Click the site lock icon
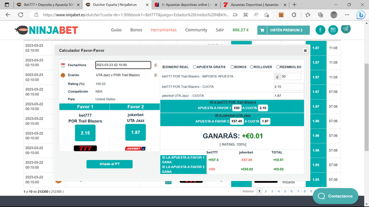 click(x=36, y=15)
